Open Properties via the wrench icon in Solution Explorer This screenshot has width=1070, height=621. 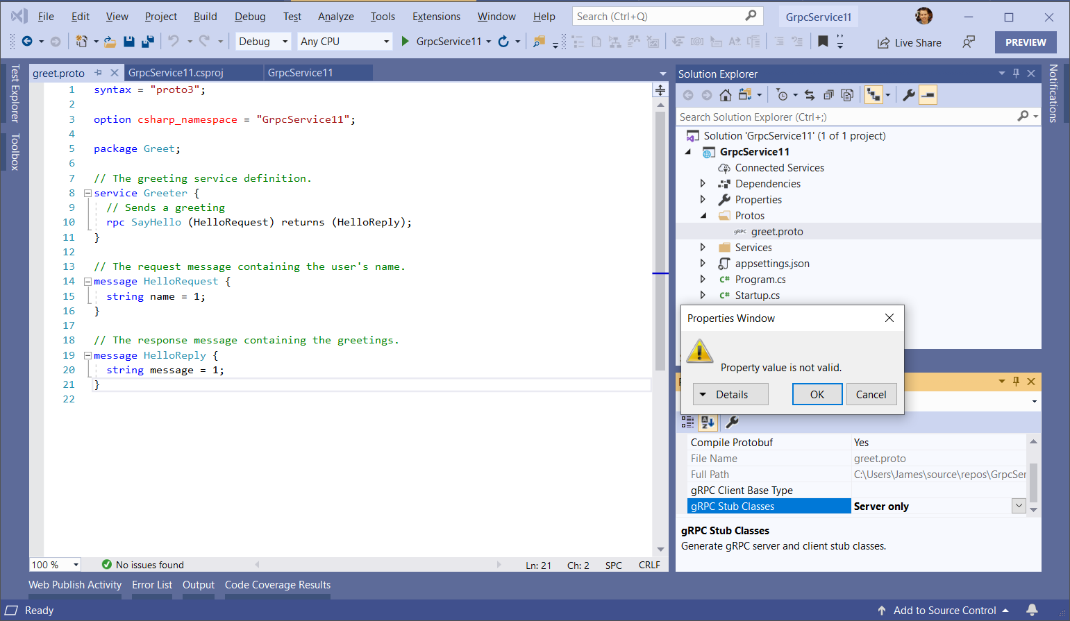coord(910,95)
